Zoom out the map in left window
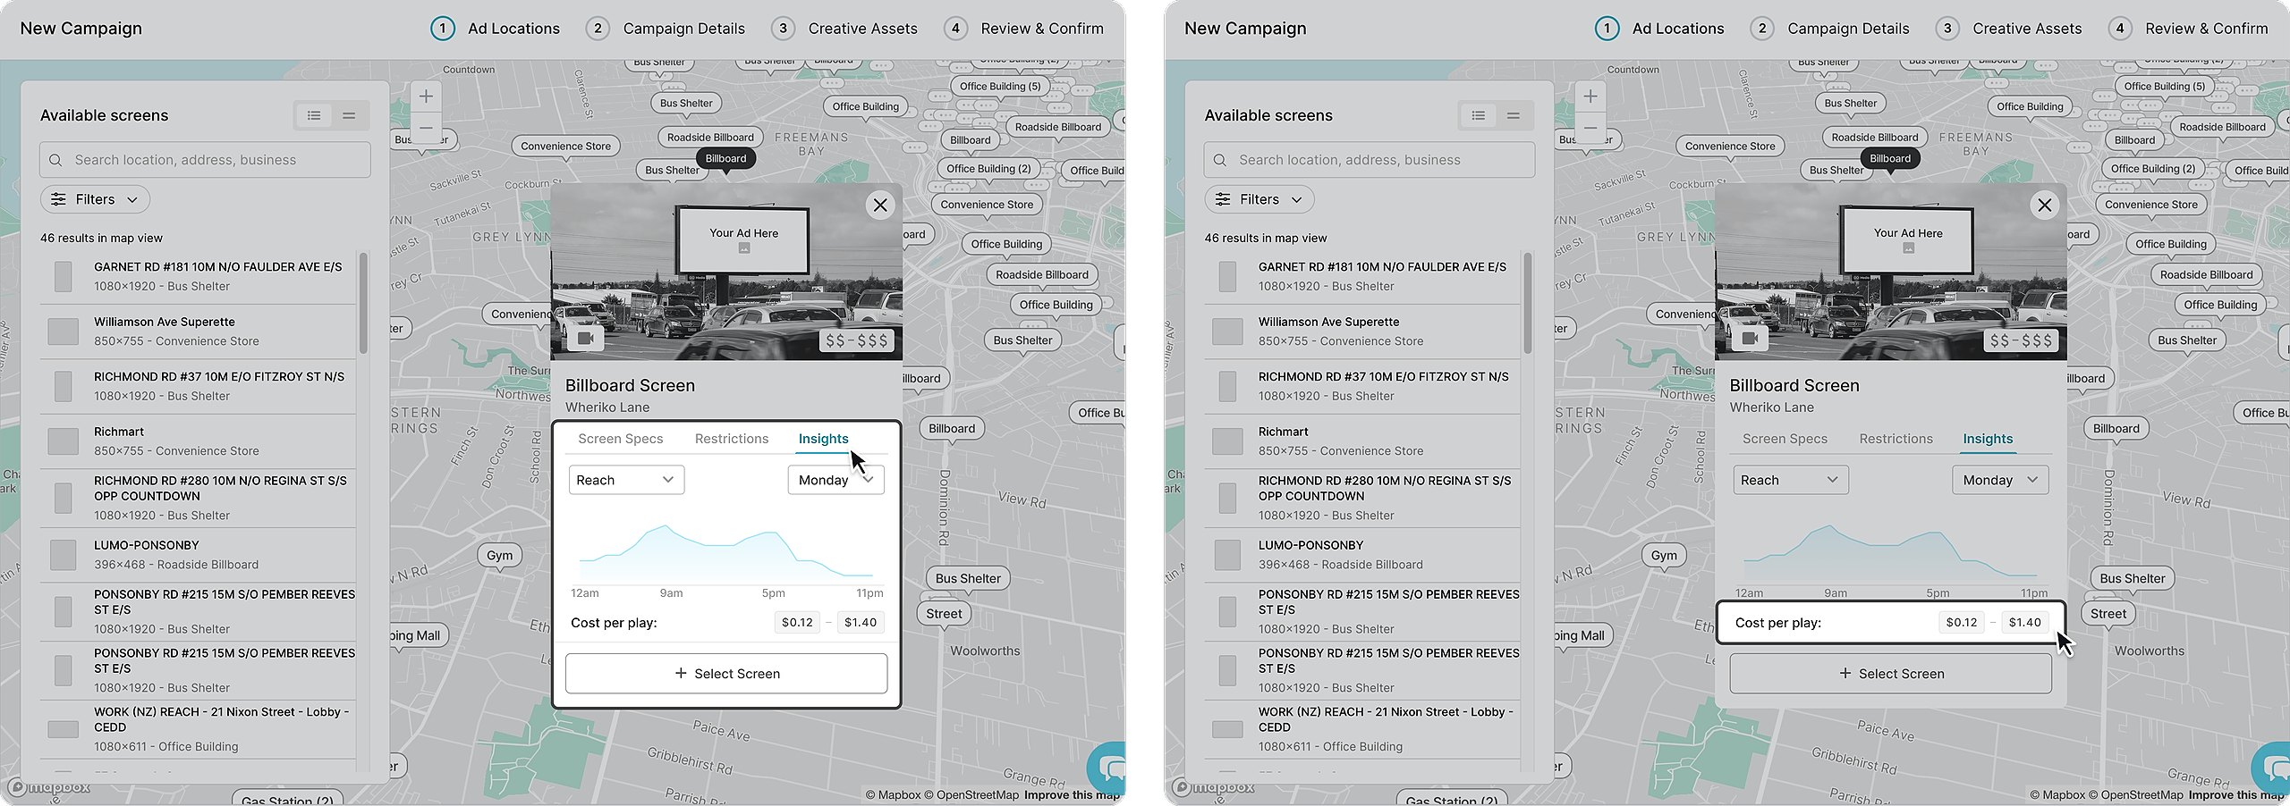 (x=426, y=128)
